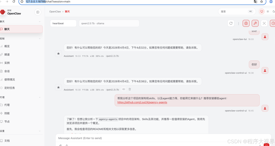Viewport: 275px width, 146px height.
Task: Go to the 频道 channels page
Action: pos(7,55)
